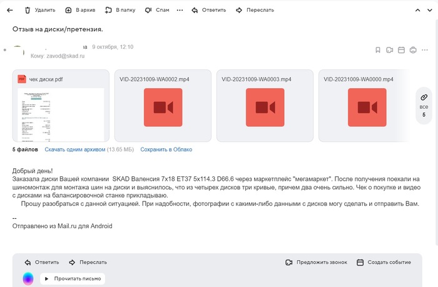Print the email via the printer icon

coord(413,50)
